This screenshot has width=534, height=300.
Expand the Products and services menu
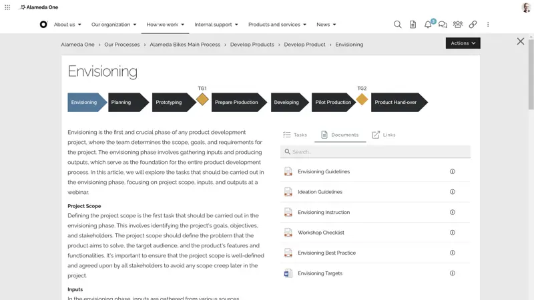pos(277,25)
